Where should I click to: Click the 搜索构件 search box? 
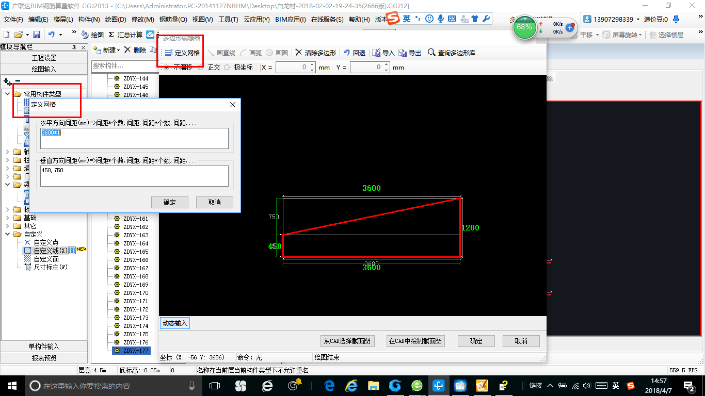[124, 65]
